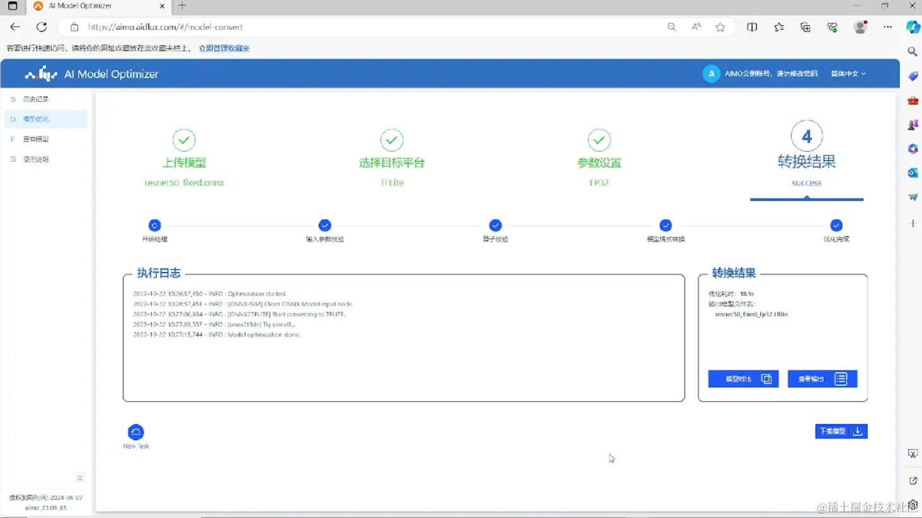922x518 pixels.
Task: Click the zoom magnifier in address bar
Action: (x=672, y=27)
